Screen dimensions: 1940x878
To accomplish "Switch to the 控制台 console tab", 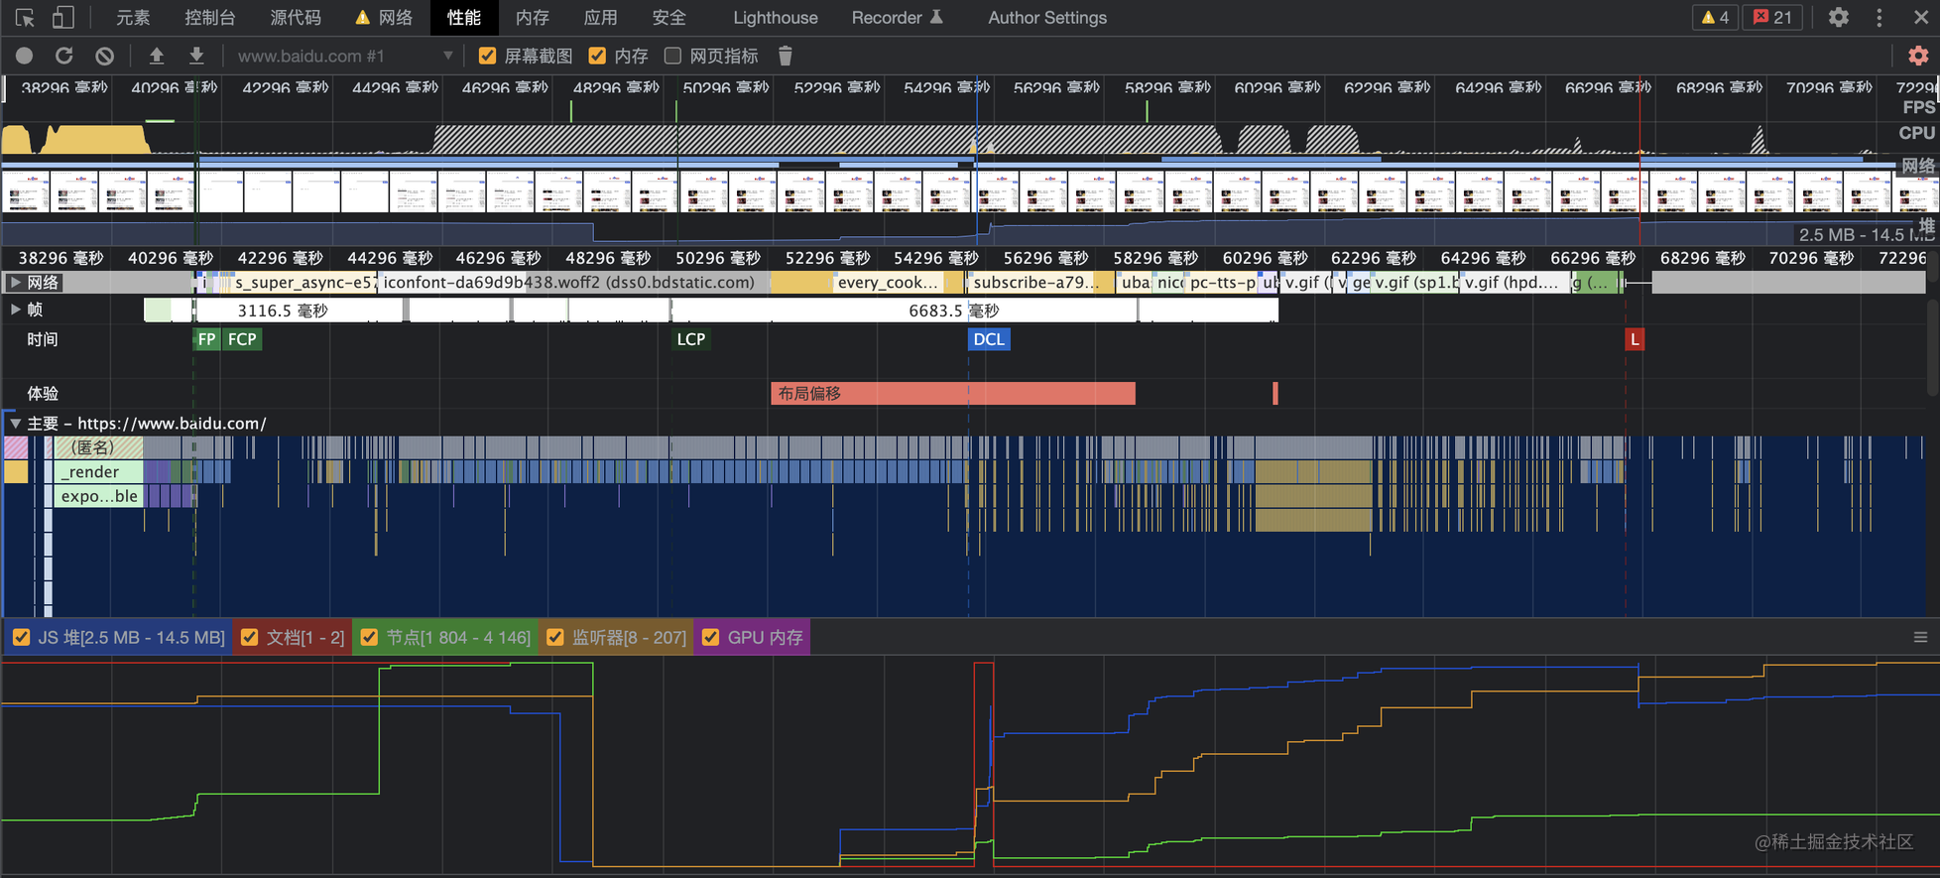I will 210,18.
